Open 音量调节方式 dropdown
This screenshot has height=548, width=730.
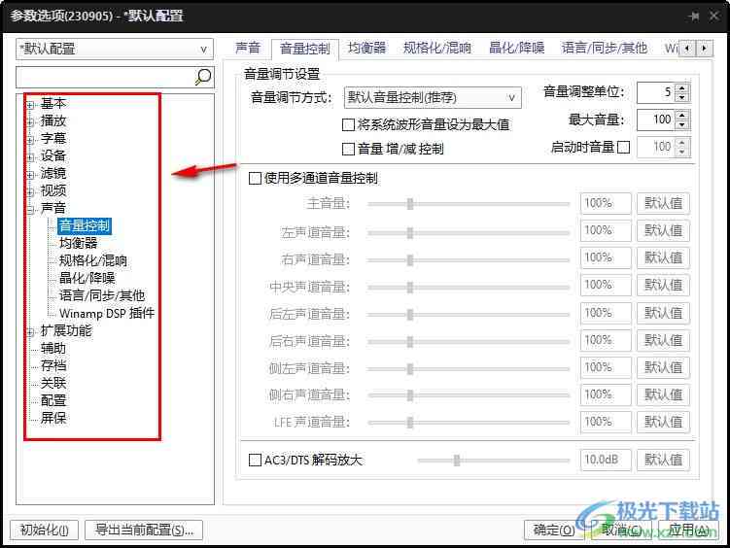(x=433, y=98)
